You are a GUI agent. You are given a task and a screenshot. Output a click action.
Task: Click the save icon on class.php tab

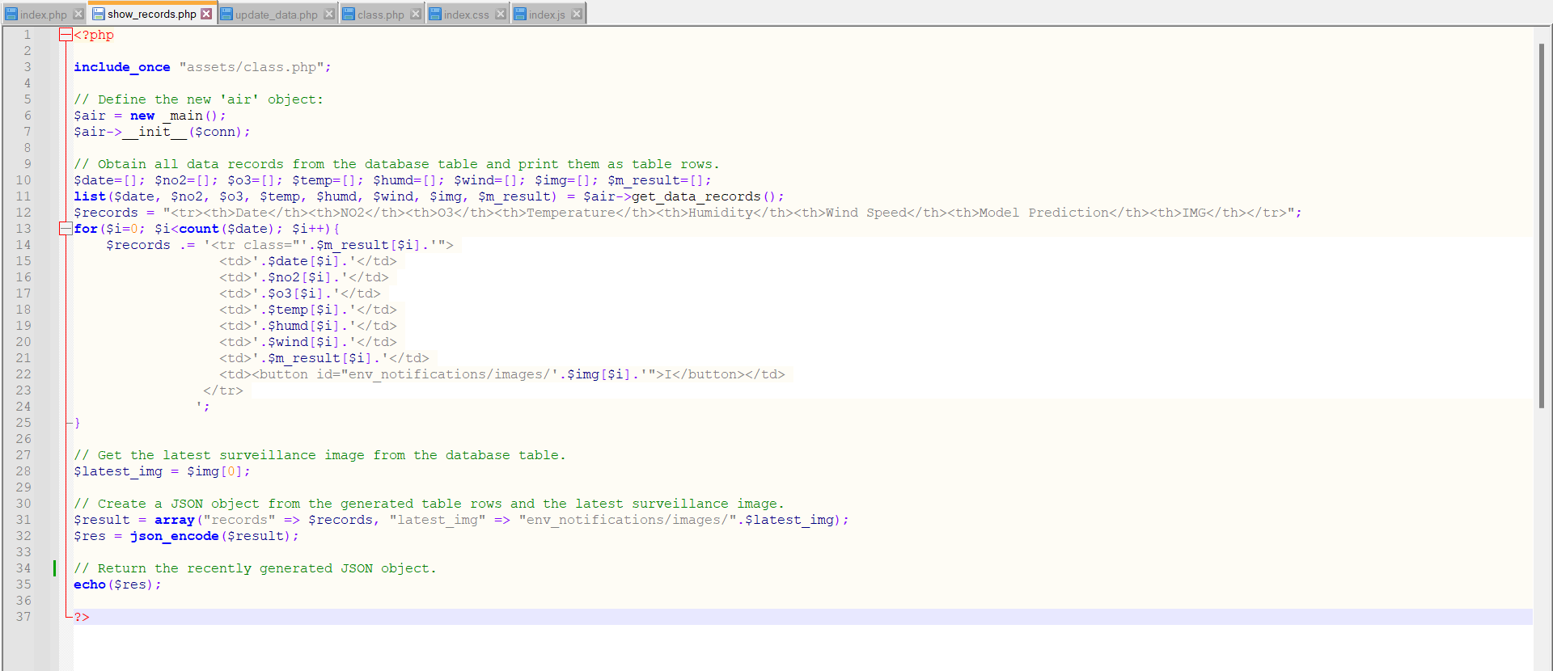(x=349, y=14)
